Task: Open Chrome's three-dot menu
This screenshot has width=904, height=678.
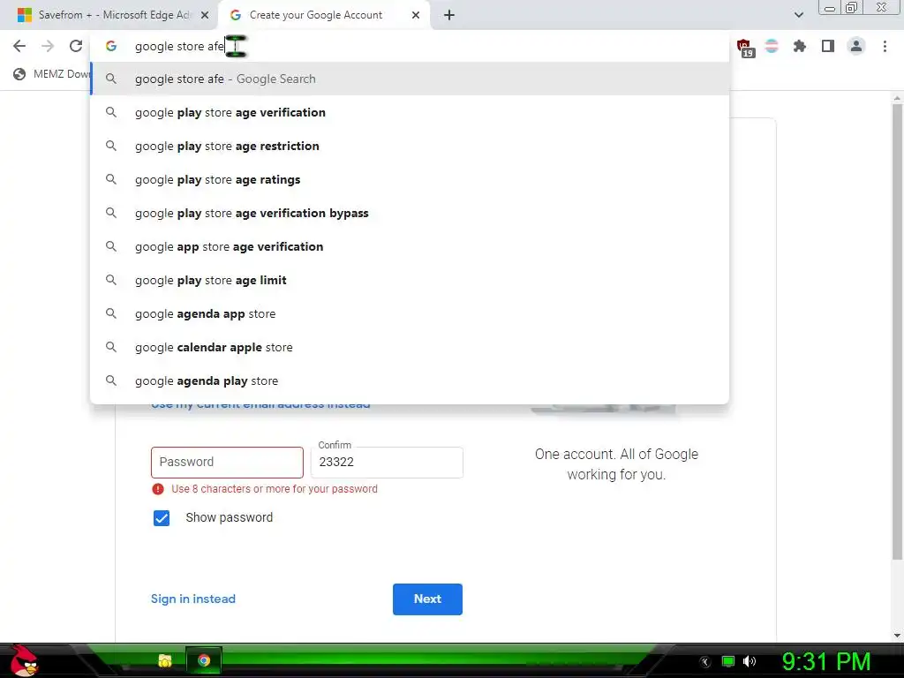Action: click(885, 46)
